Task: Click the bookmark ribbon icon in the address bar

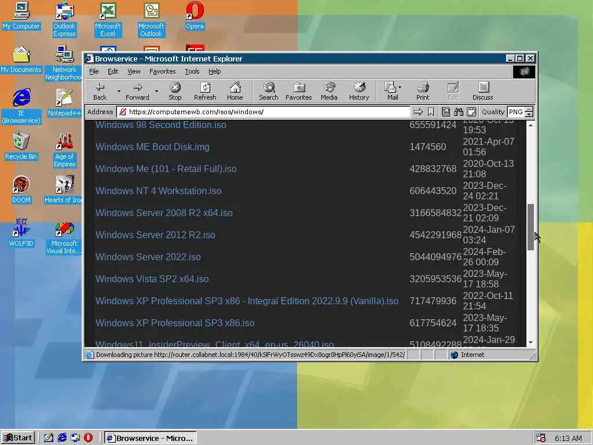Action: click(x=431, y=112)
